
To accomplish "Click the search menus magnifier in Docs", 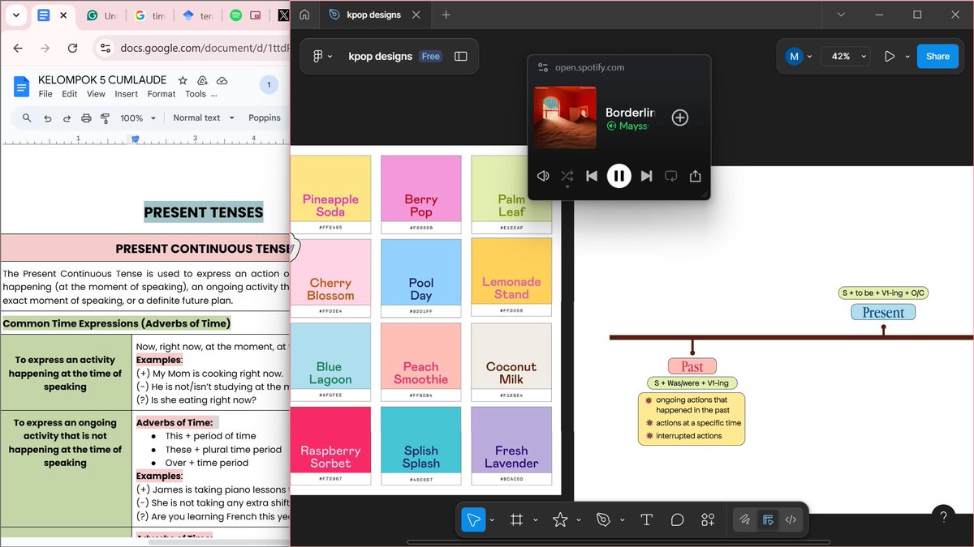I will (27, 118).
